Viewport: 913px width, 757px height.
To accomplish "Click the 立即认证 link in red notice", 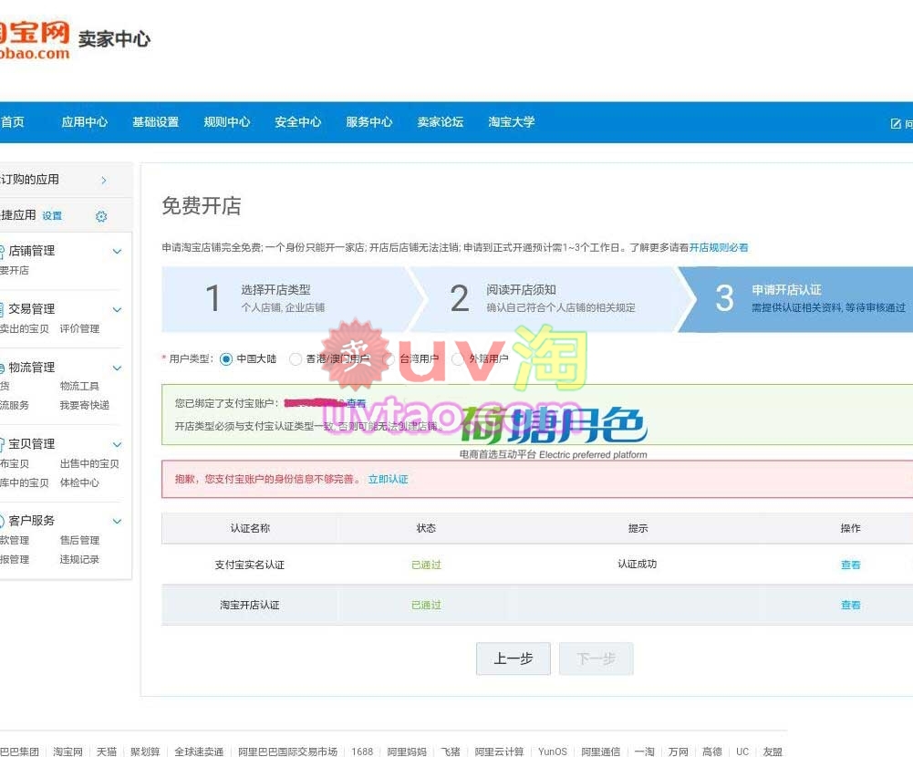I will [x=388, y=479].
